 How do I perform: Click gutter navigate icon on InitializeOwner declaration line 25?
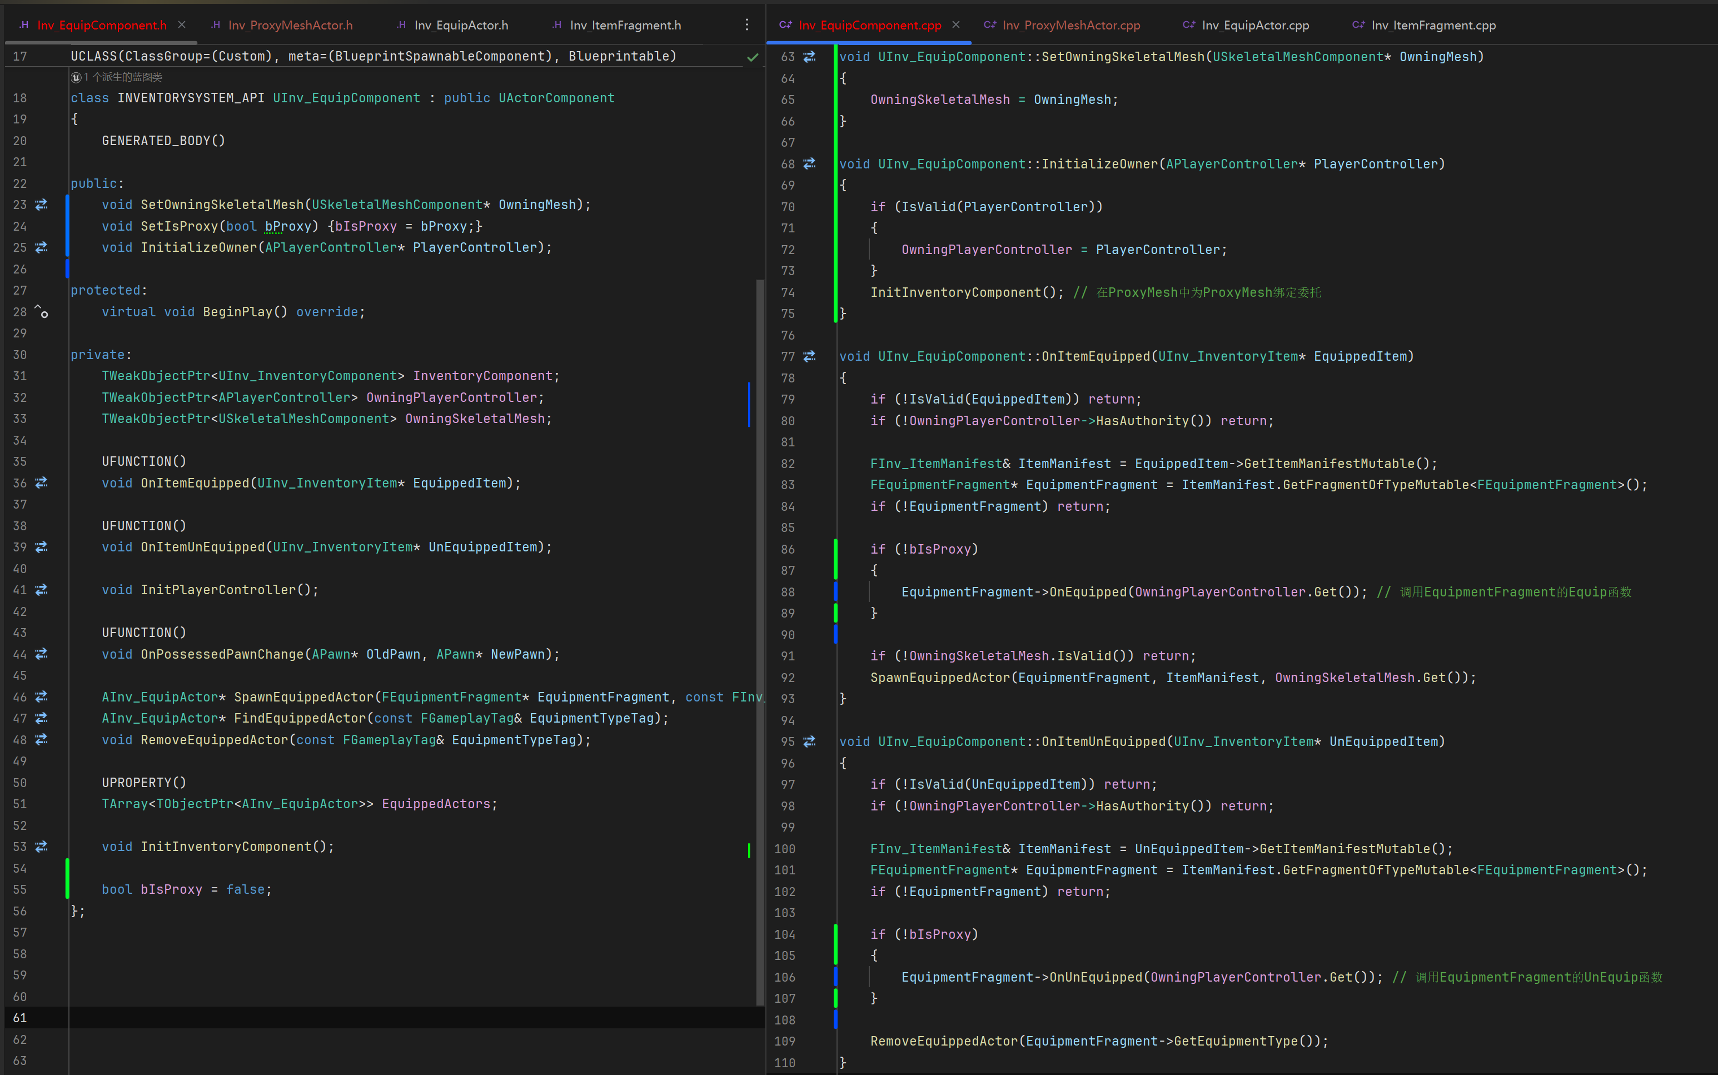point(41,247)
